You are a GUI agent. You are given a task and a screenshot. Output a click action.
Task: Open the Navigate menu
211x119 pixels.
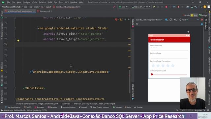[26, 2]
